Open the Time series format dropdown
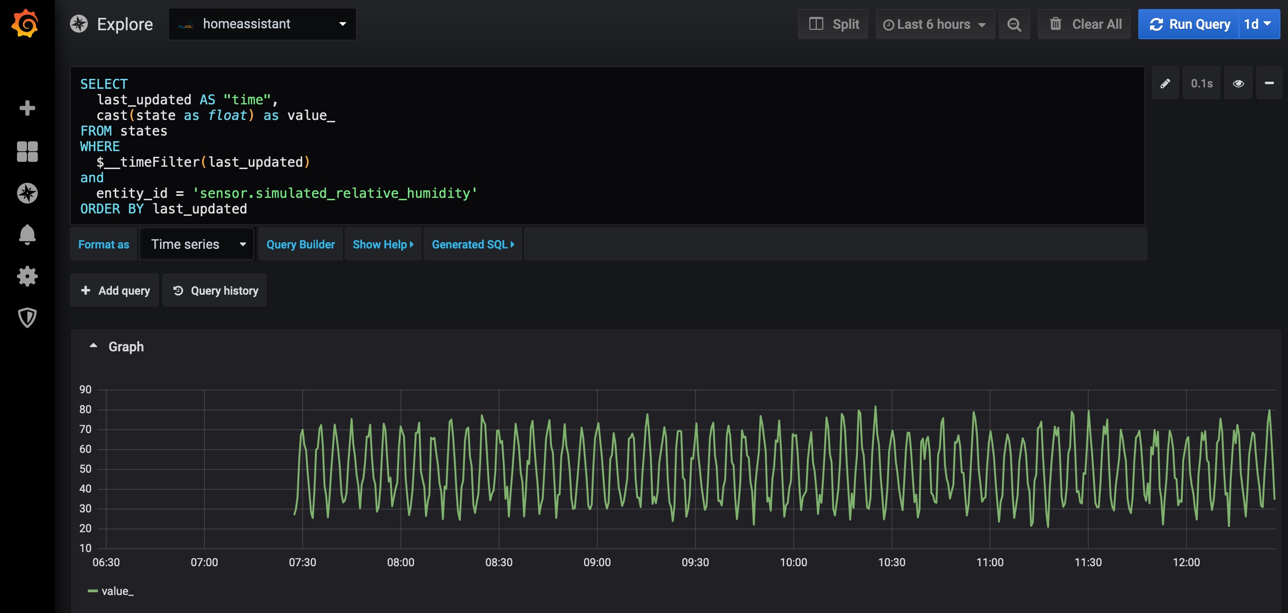Viewport: 1288px width, 613px height. [x=196, y=244]
